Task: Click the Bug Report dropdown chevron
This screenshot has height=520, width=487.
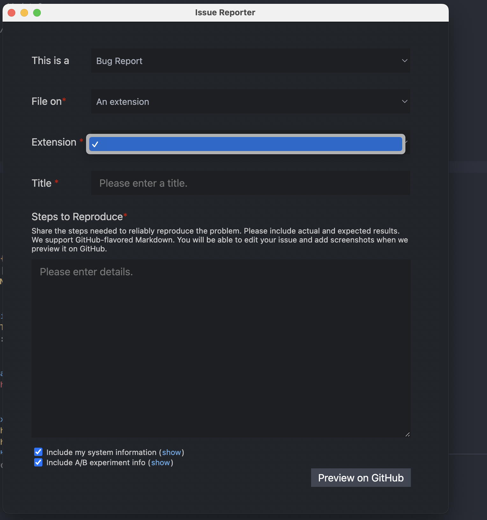Action: point(404,61)
